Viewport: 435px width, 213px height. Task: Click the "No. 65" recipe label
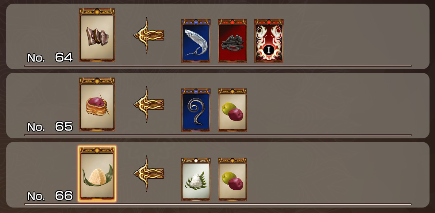(x=50, y=127)
